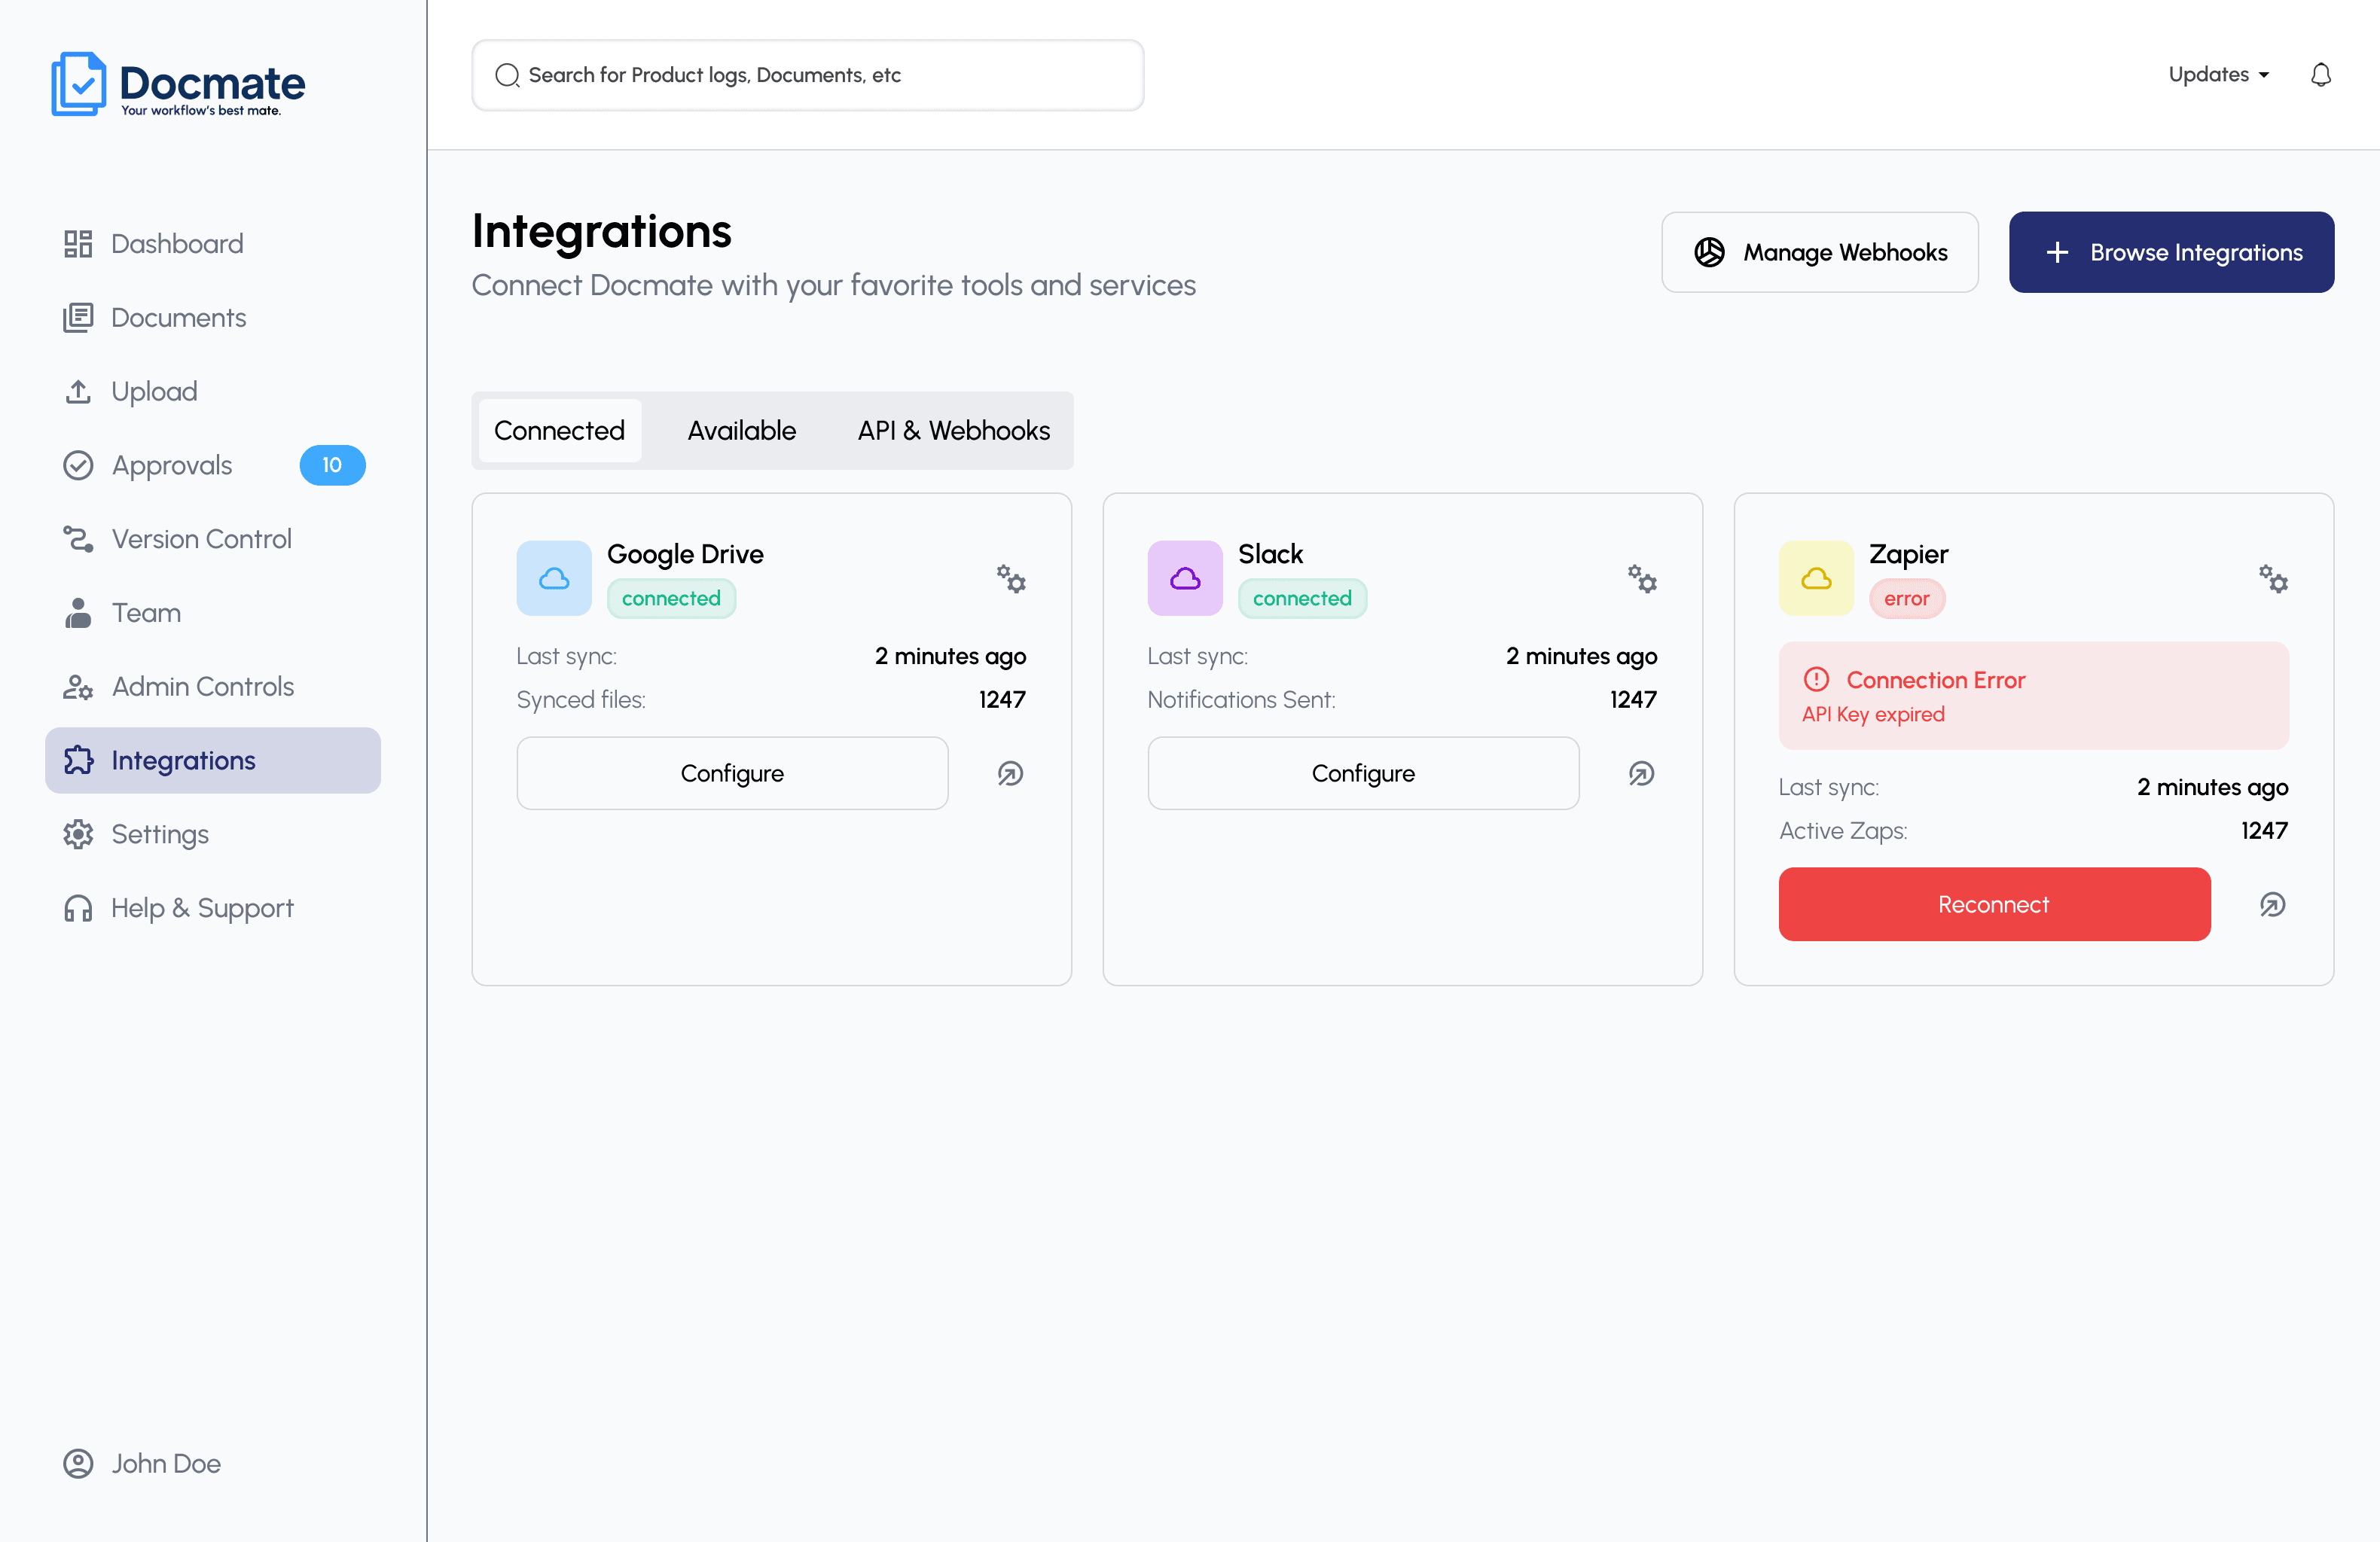This screenshot has height=1542, width=2380.
Task: Click Slack open-external arrow icon
Action: click(1642, 773)
